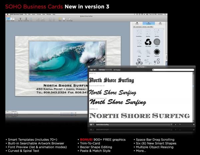The height and width of the screenshot is (155, 200).
Task: Open the Edit menu
Action: [29, 14]
